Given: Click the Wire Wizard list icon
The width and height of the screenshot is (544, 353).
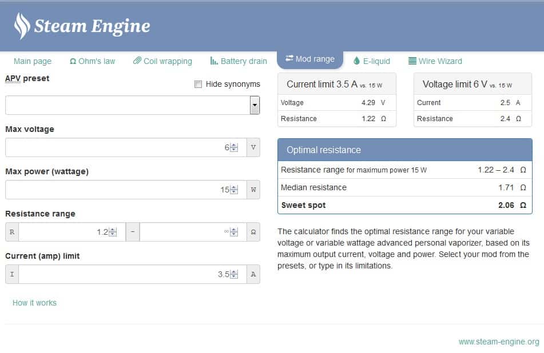Looking at the screenshot, I should coord(412,61).
